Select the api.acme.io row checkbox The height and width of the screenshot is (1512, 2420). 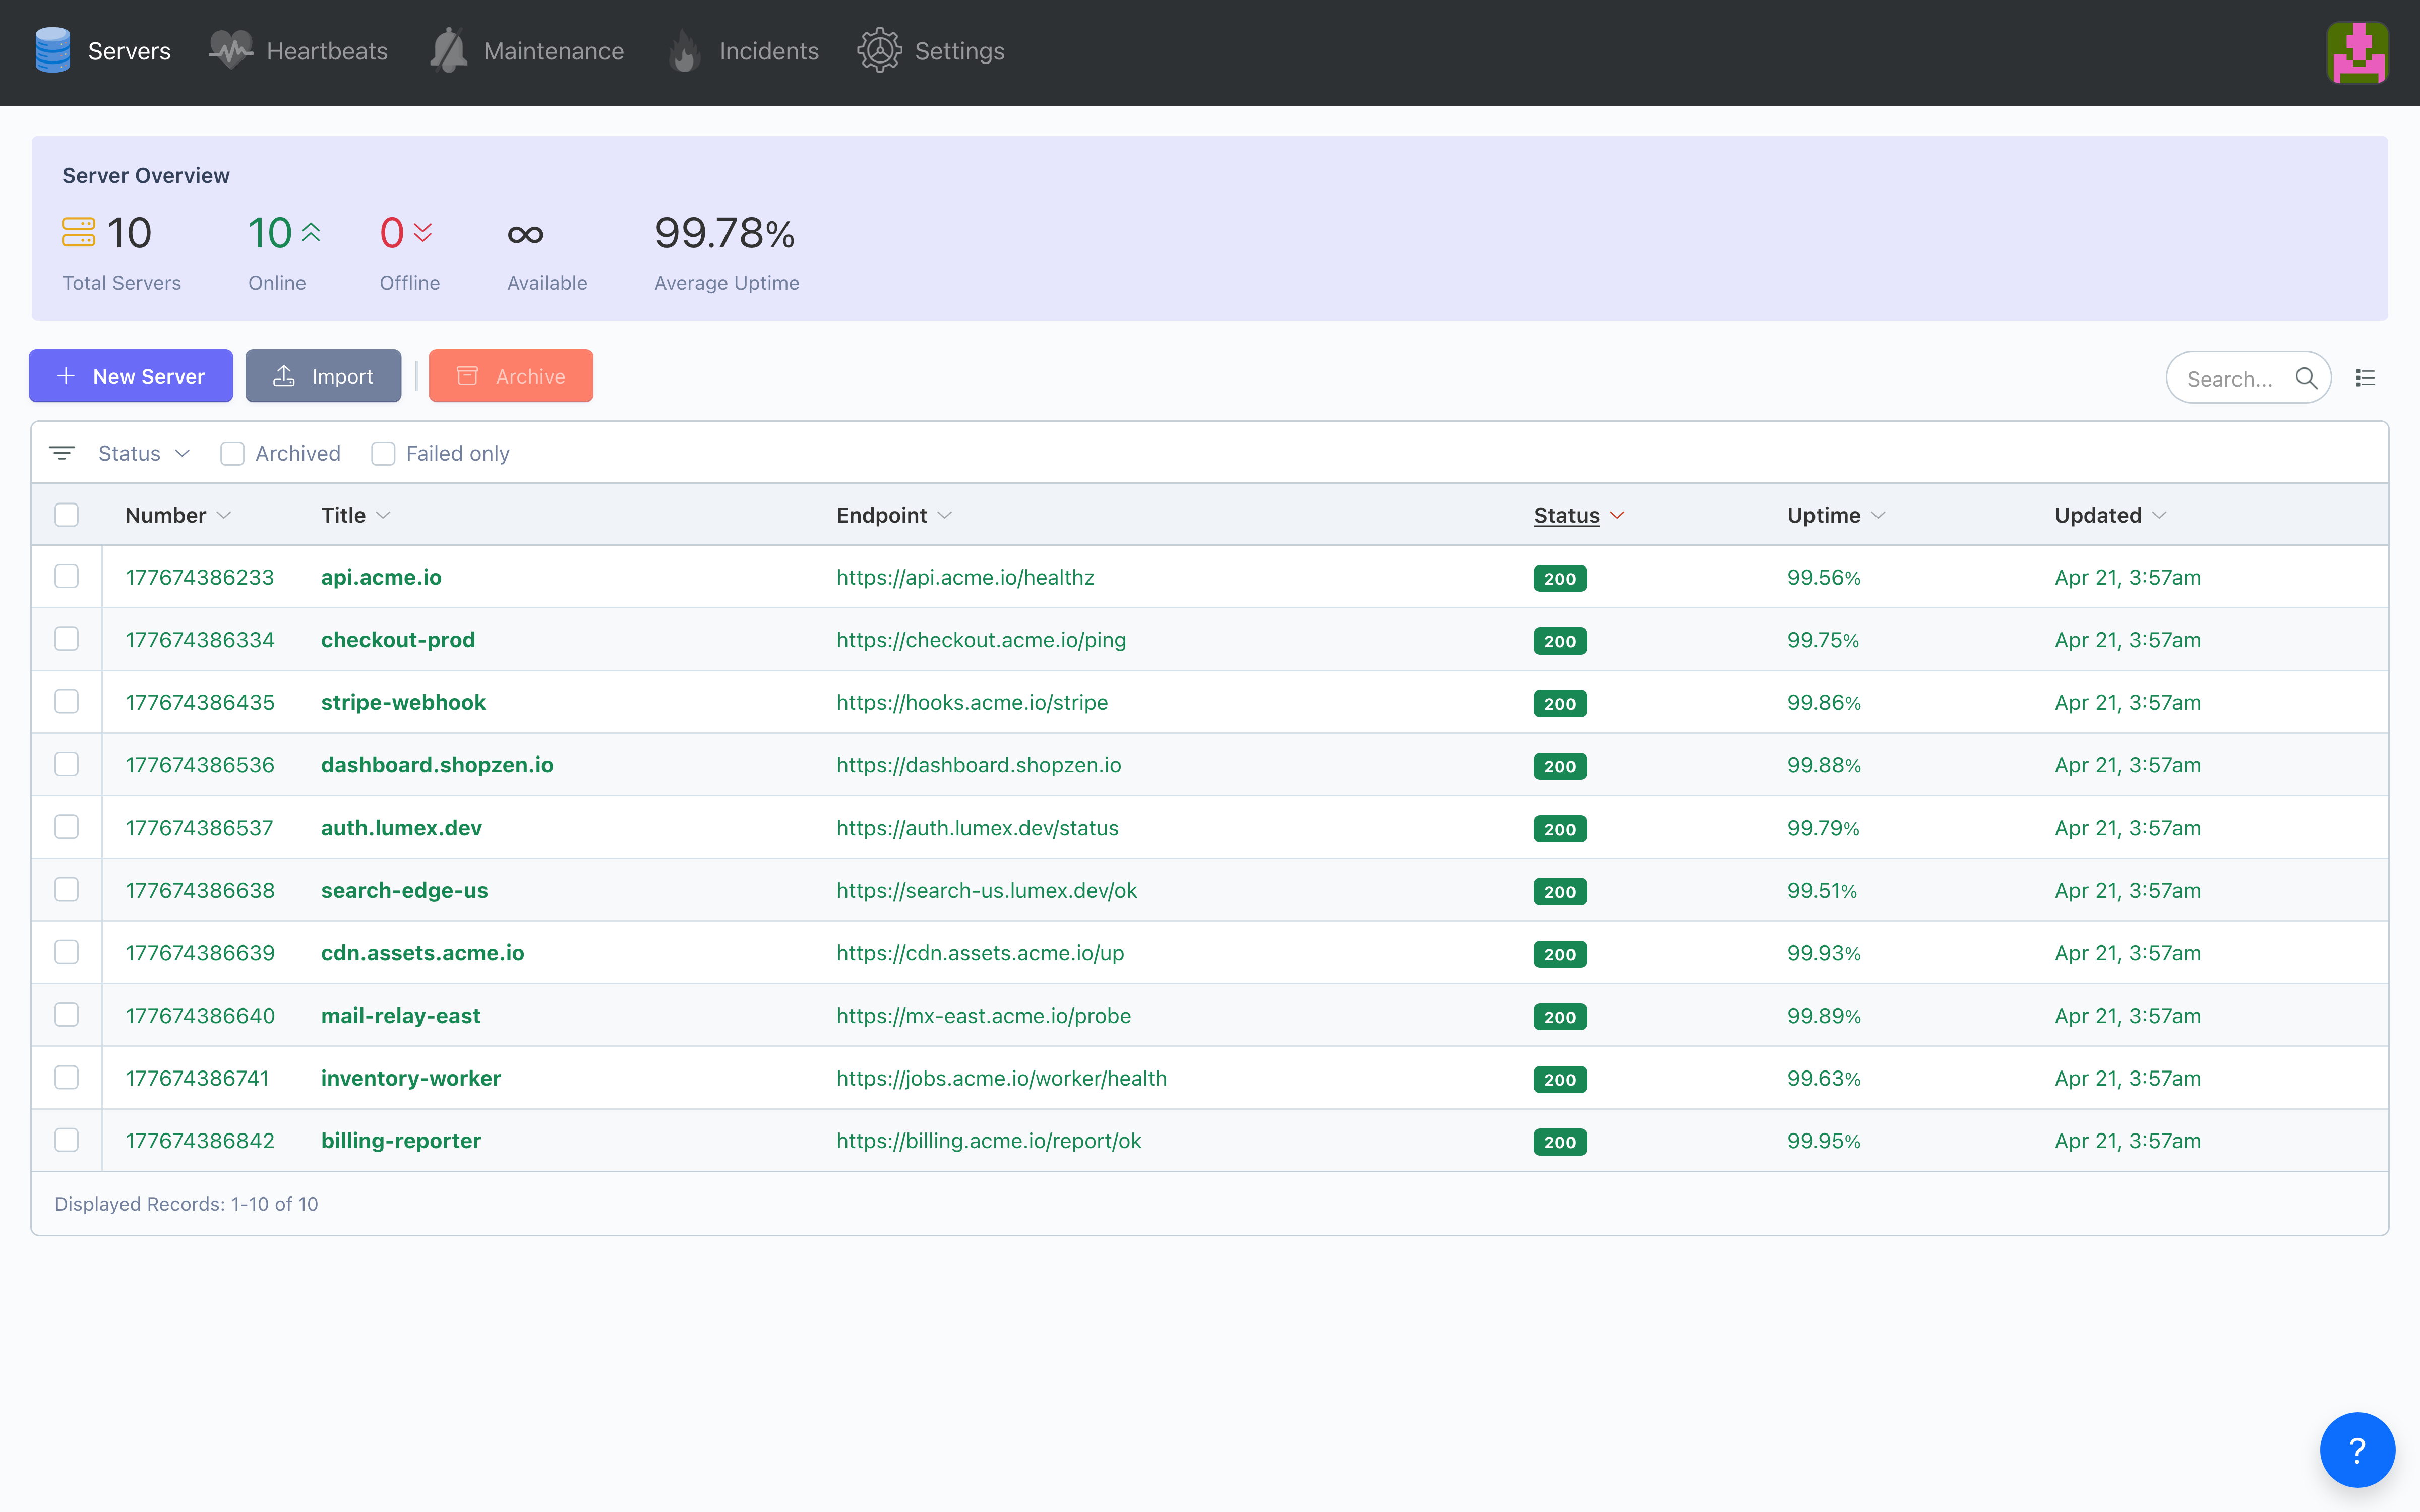pyautogui.click(x=67, y=577)
